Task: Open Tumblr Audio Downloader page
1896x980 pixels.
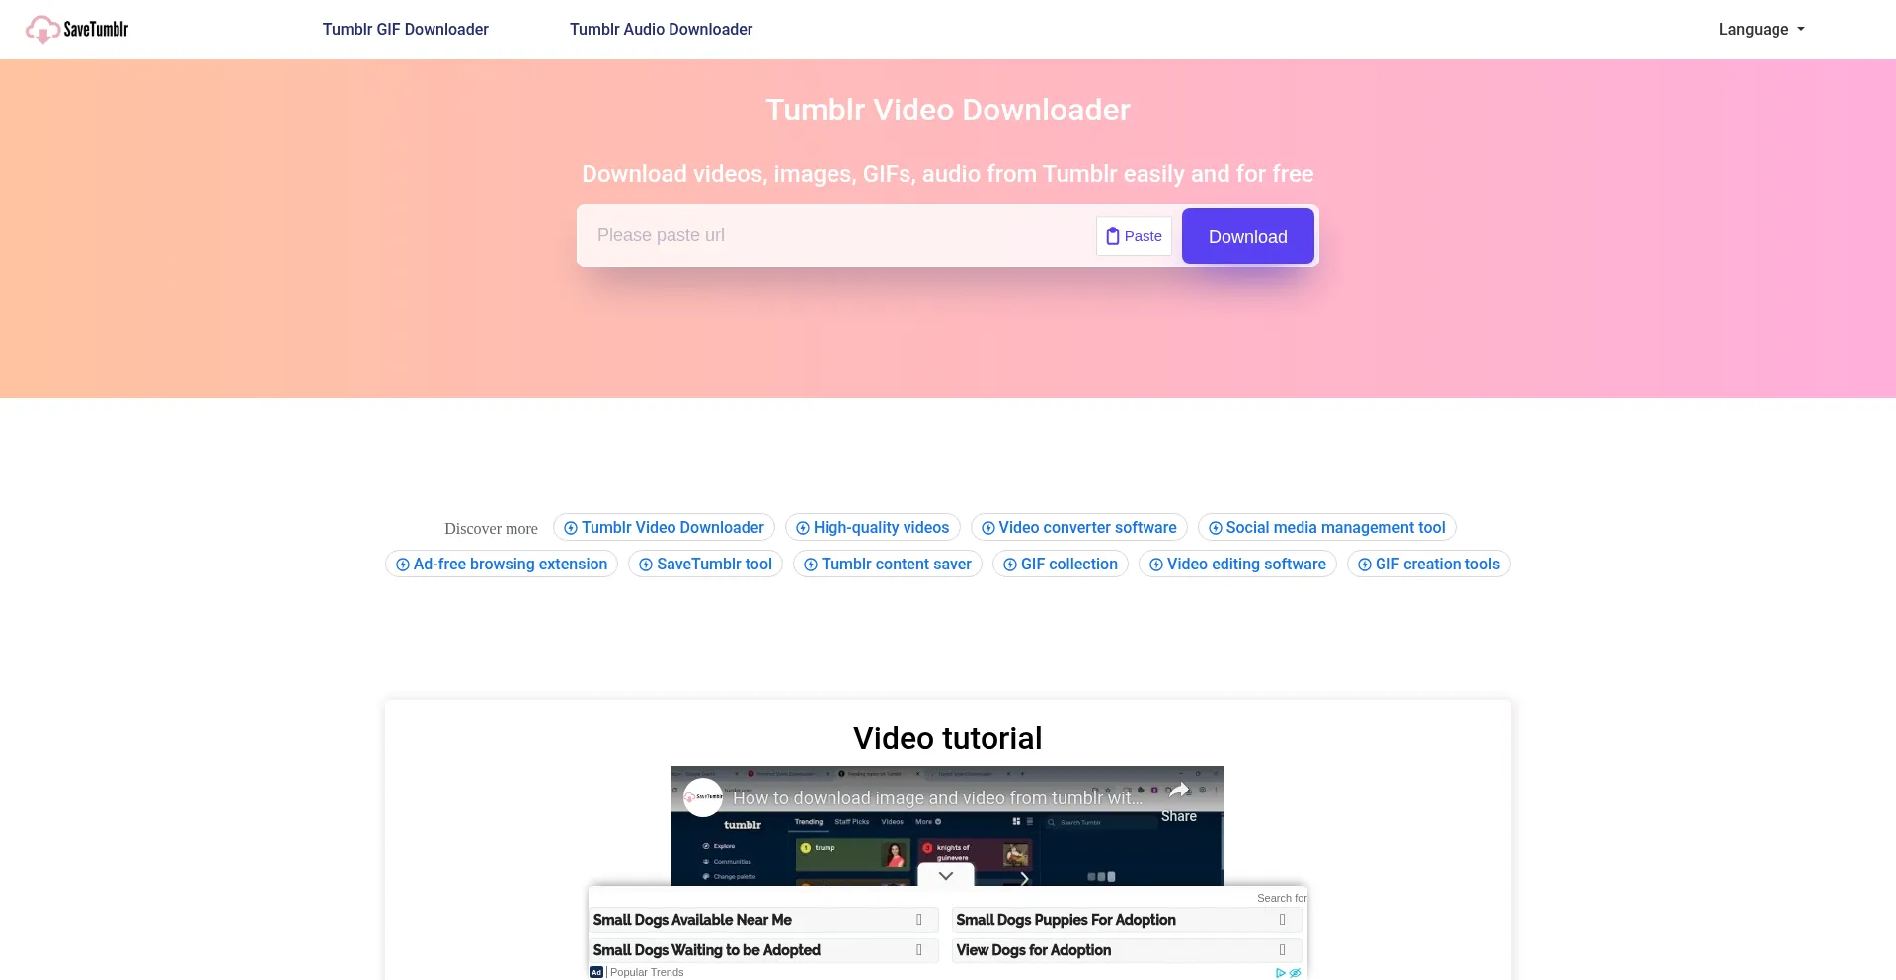Action: click(661, 30)
